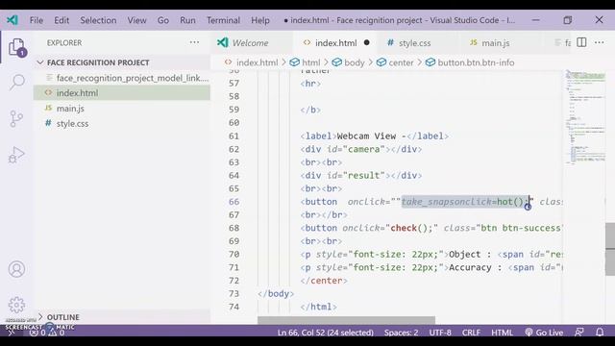
Task: Click the minimap code overview
Action: [x=584, y=117]
